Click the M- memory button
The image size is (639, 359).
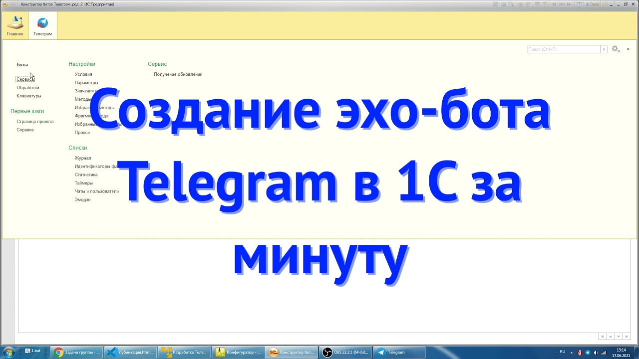570,4
